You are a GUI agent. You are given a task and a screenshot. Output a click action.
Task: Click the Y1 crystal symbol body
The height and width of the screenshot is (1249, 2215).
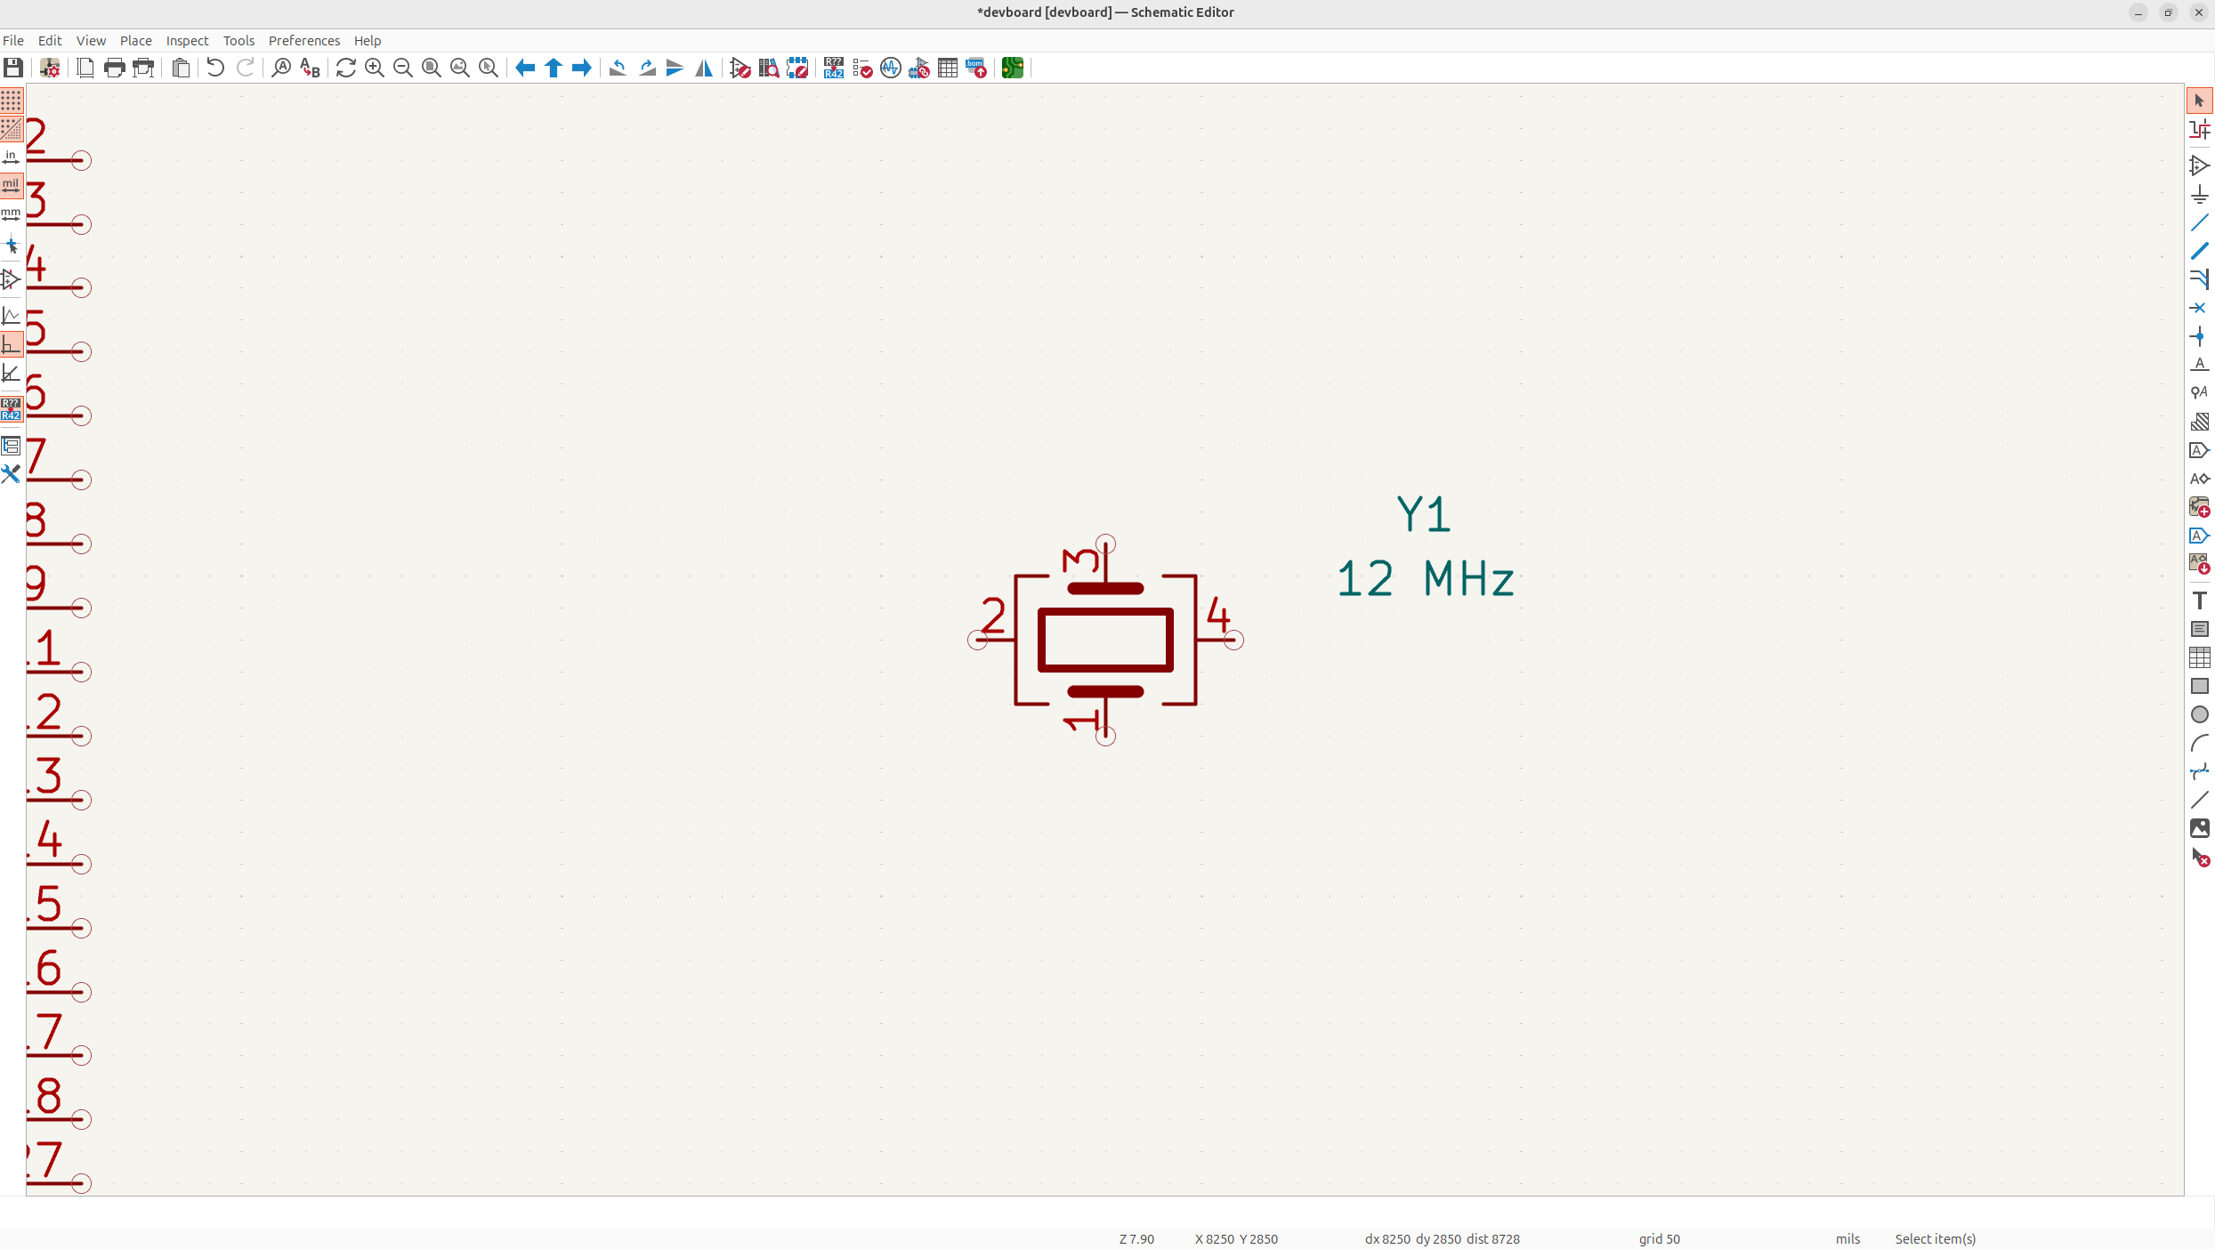(x=1105, y=640)
